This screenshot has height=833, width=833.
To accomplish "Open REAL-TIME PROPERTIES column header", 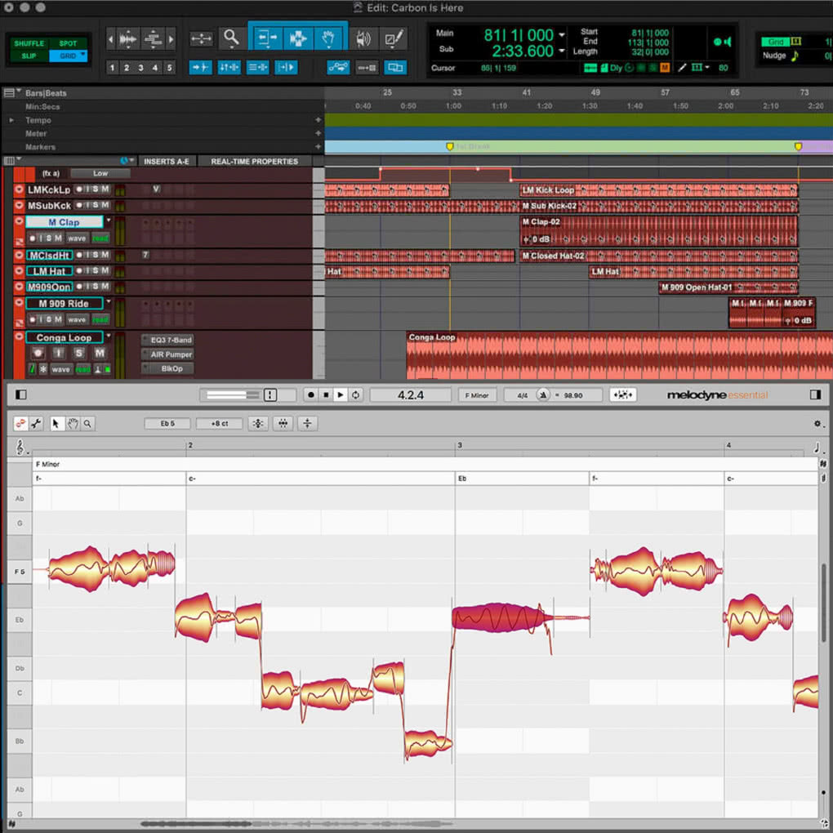I will (255, 161).
